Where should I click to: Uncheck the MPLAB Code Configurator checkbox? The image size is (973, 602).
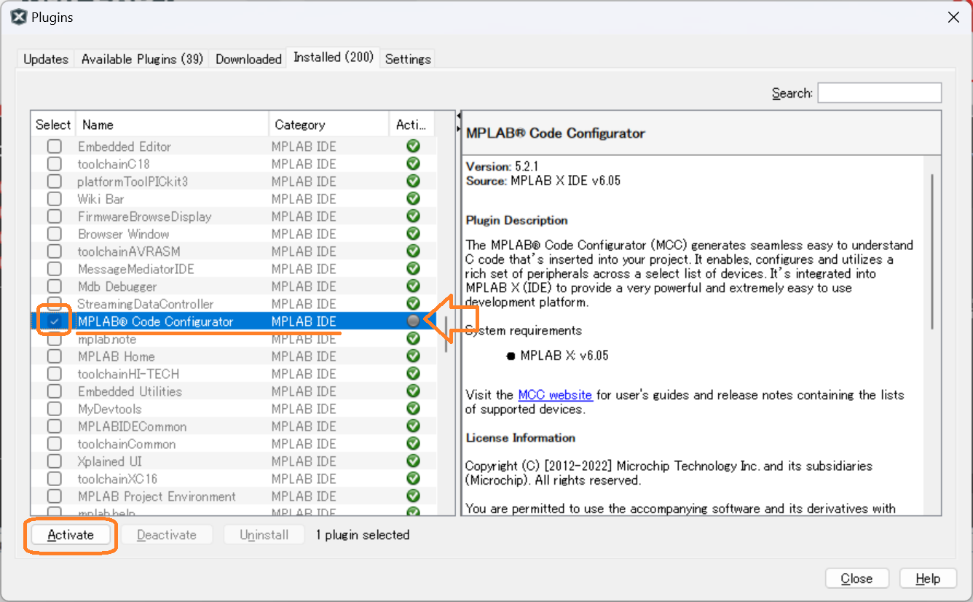pyautogui.click(x=54, y=321)
